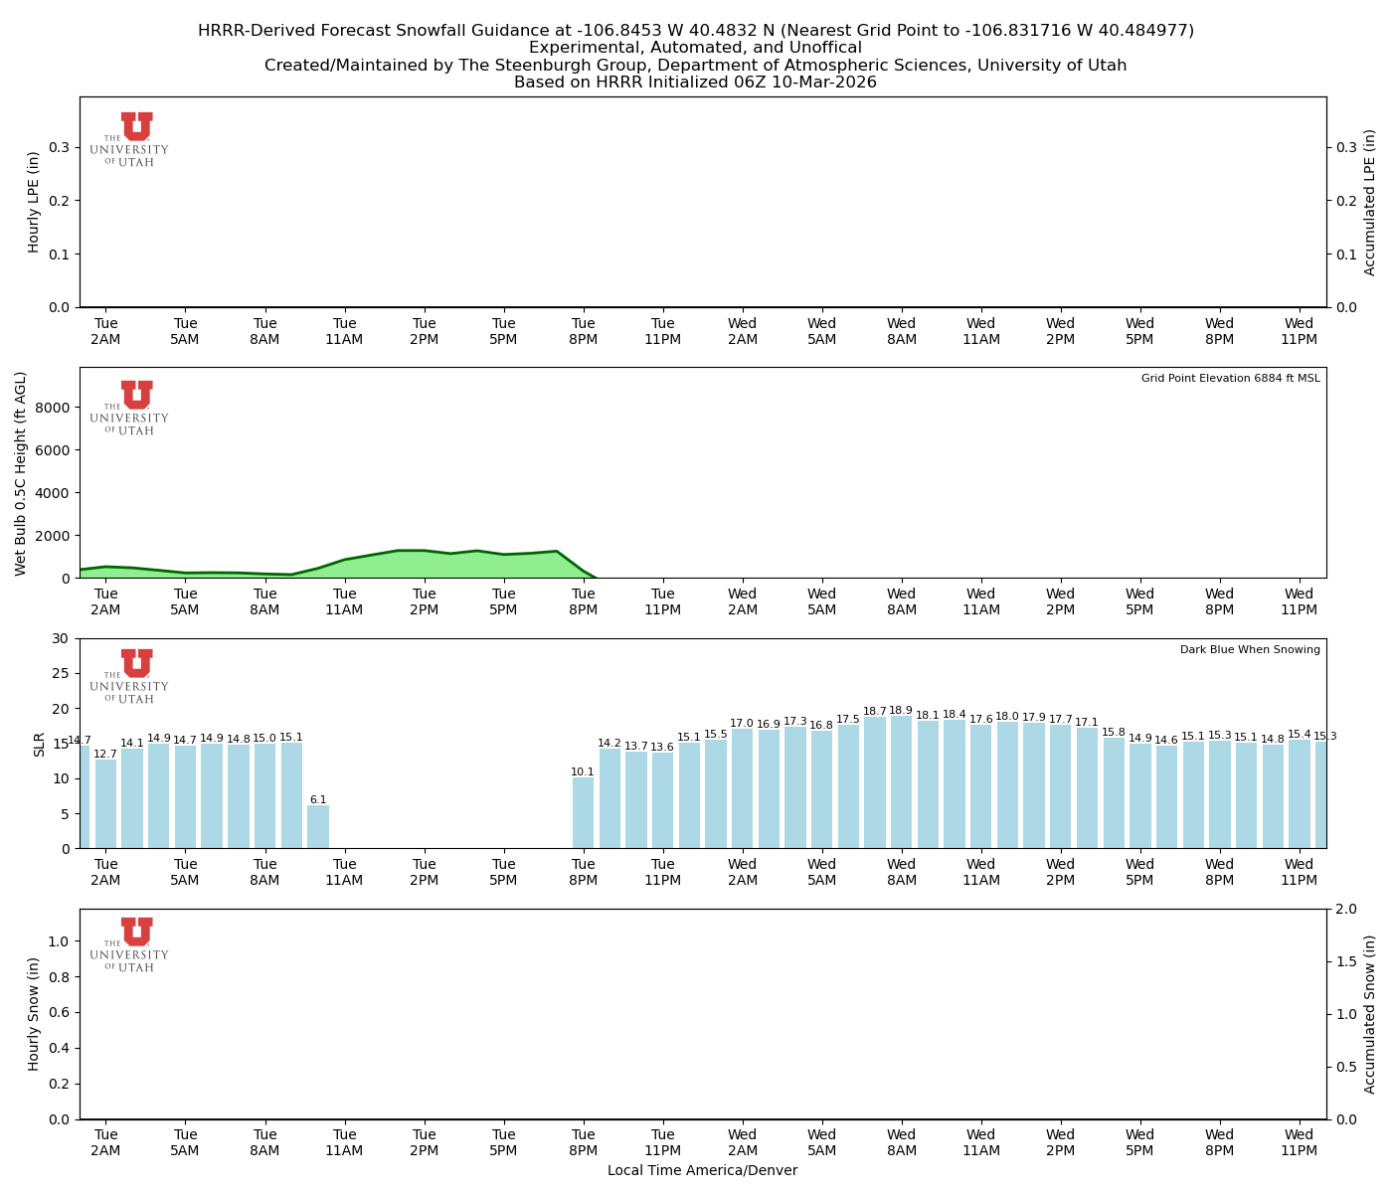Click the Utah logo in the SLR panel
The width and height of the screenshot is (1392, 1193).
click(130, 676)
